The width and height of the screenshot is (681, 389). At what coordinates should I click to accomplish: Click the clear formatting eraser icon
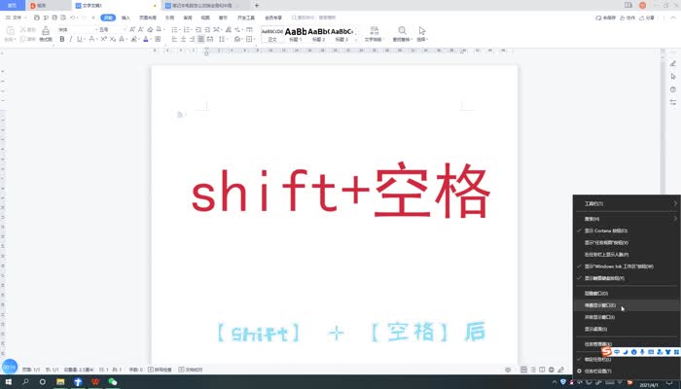150,29
